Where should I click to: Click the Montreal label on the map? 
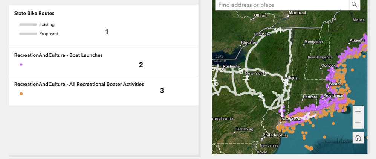point(297,13)
